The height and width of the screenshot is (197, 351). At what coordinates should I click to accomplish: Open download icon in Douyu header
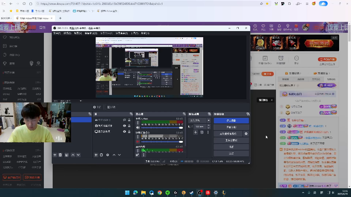click(271, 27)
